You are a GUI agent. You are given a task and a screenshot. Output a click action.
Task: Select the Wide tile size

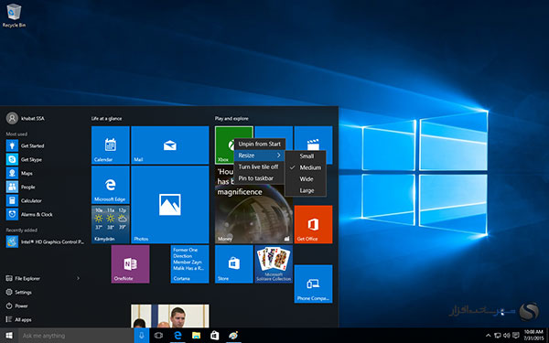coord(306,179)
